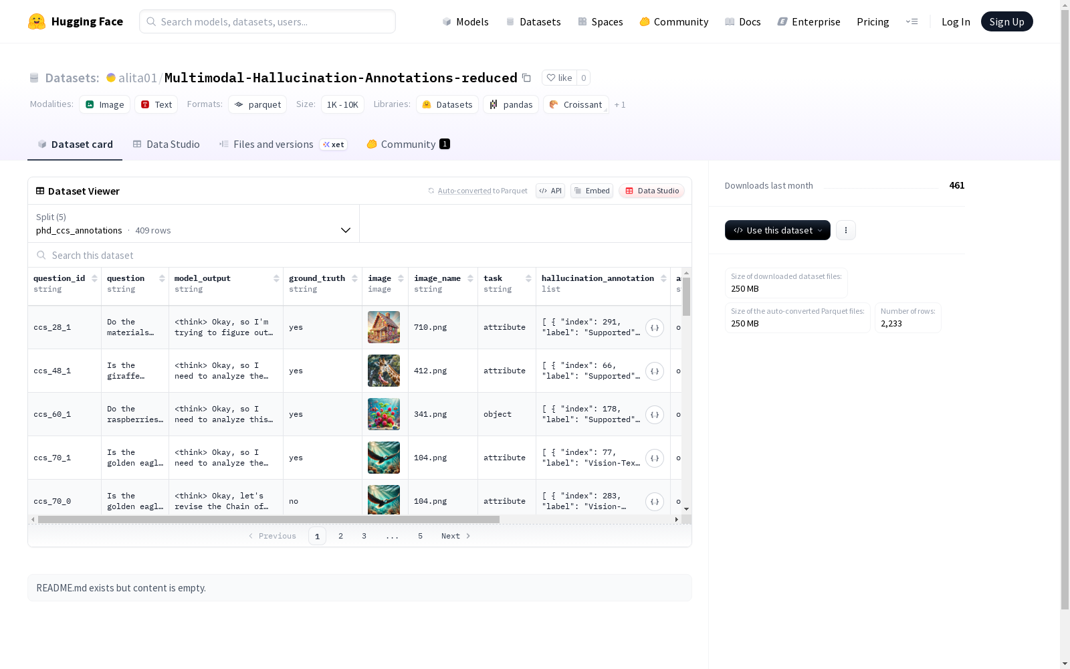Click horizontal scrollbar of dataset table
The width and height of the screenshot is (1070, 669).
[x=269, y=519]
